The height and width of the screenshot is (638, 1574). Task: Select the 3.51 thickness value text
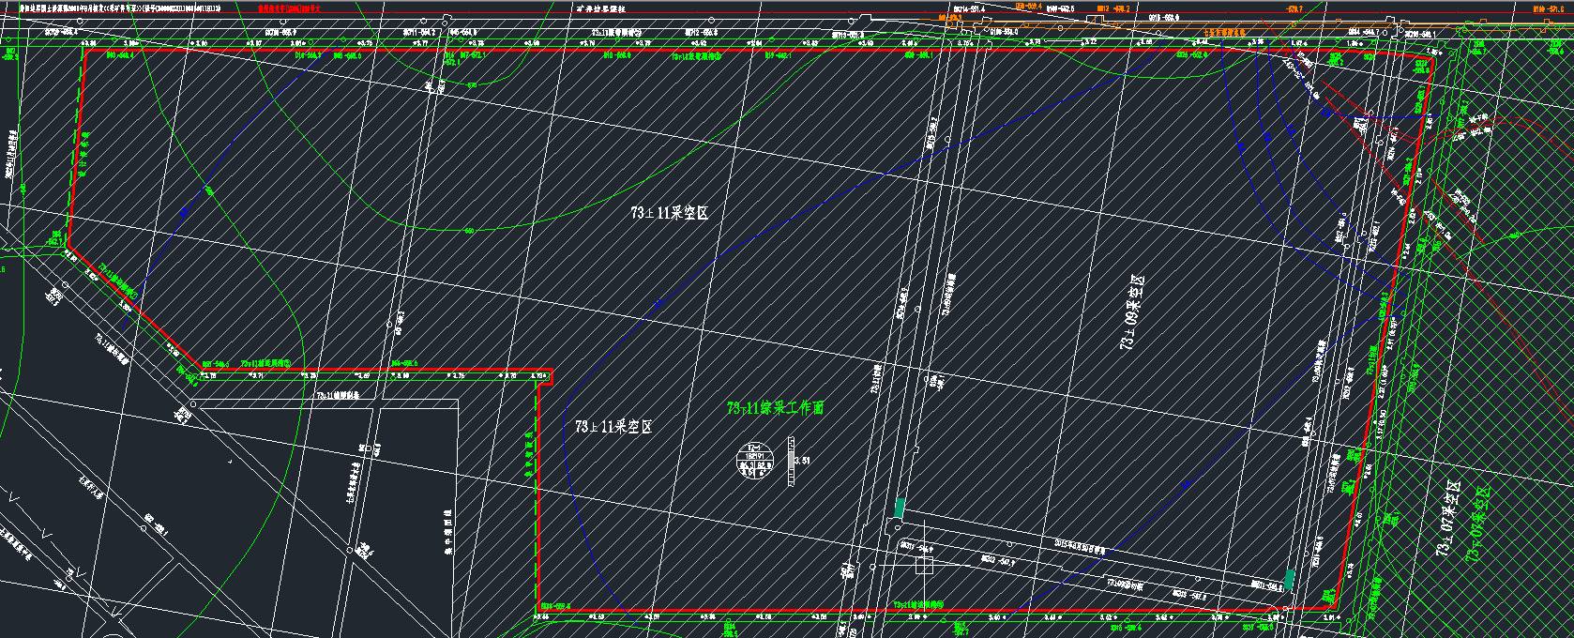(x=801, y=460)
